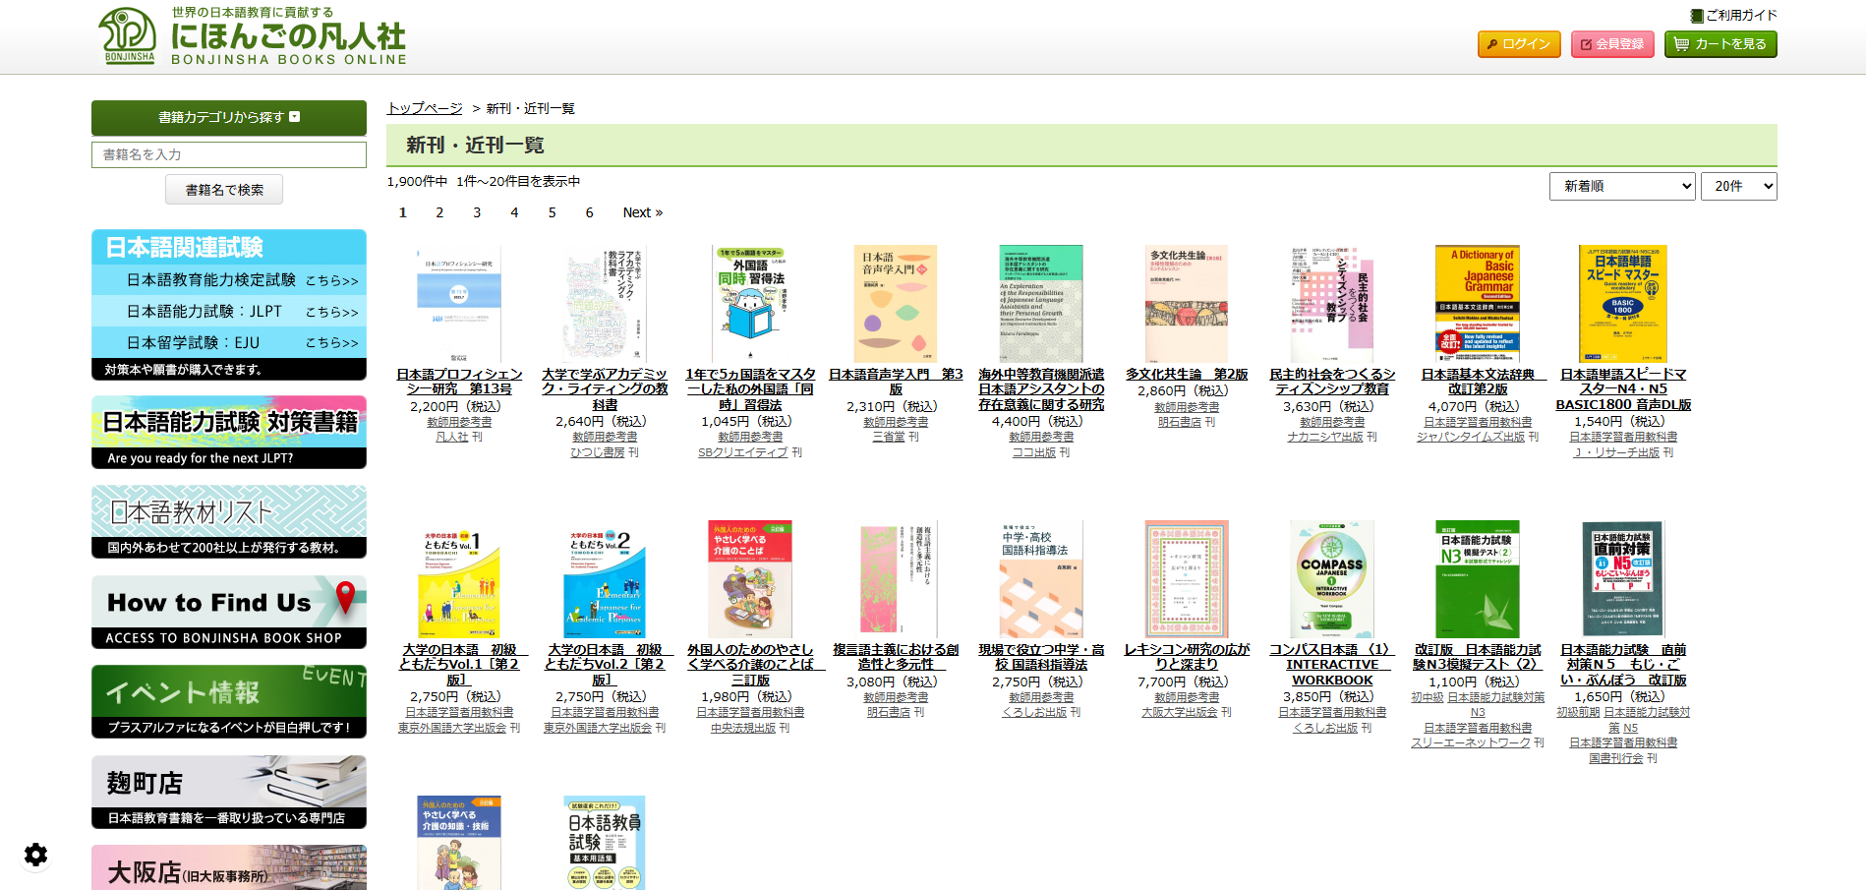Click cover of 中学・高校 国語科指導法
The image size is (1866, 890).
pos(1041,579)
